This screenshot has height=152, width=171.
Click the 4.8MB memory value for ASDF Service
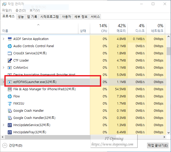(121, 39)
